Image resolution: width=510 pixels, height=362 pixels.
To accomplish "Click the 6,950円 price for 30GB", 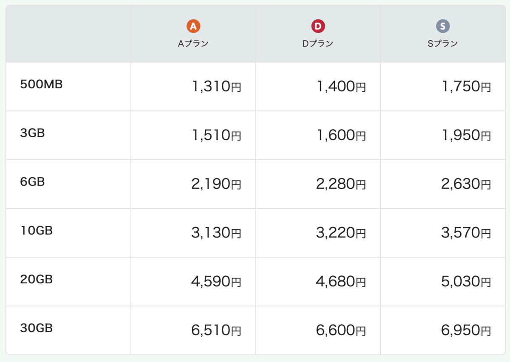I will (x=466, y=330).
